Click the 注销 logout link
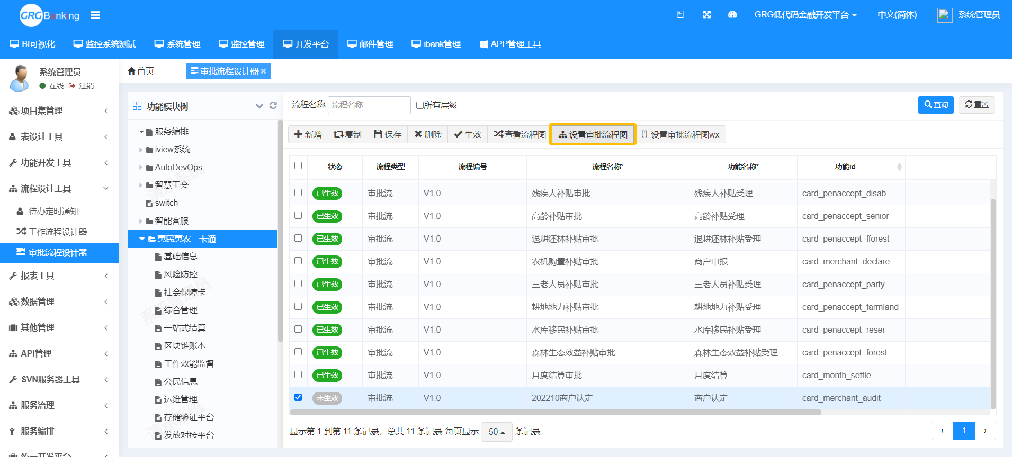 (86, 86)
